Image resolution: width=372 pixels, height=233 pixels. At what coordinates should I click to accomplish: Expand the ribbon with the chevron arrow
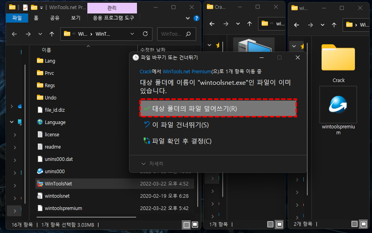188,18
